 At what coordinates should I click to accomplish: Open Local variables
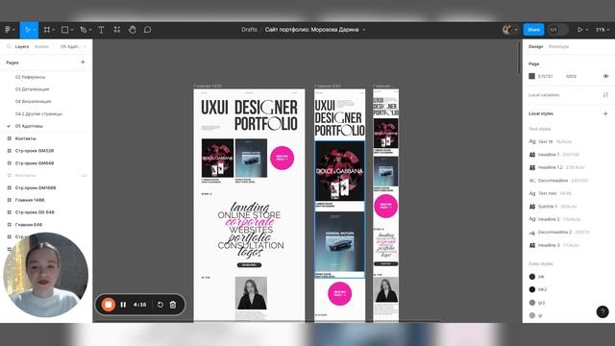tap(544, 95)
